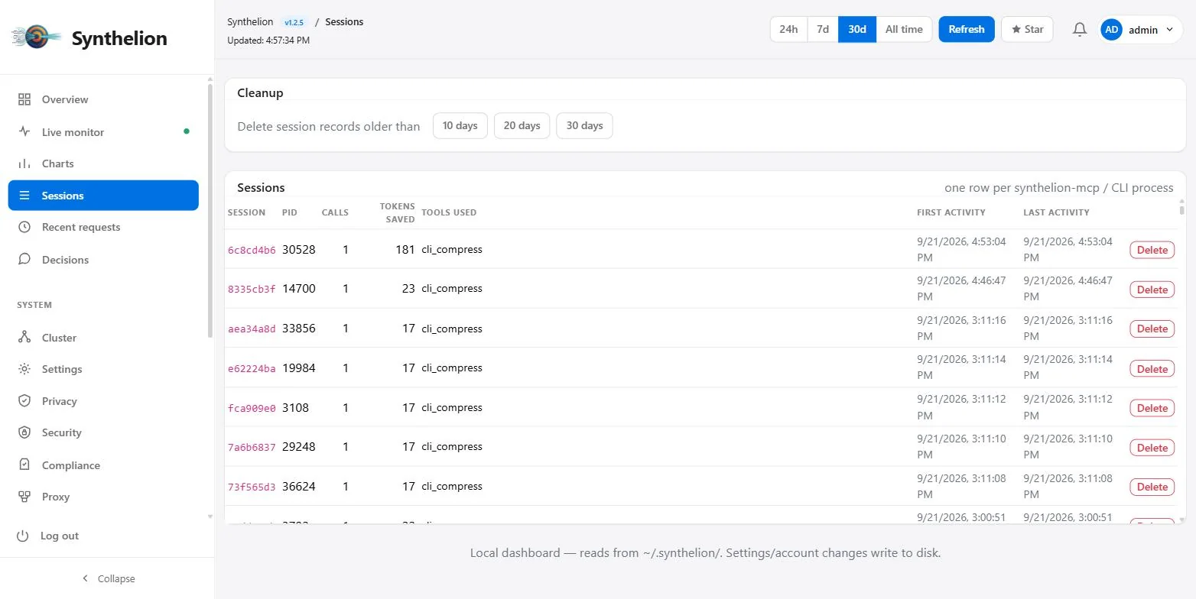Delete session 8335cb3f

1152,290
